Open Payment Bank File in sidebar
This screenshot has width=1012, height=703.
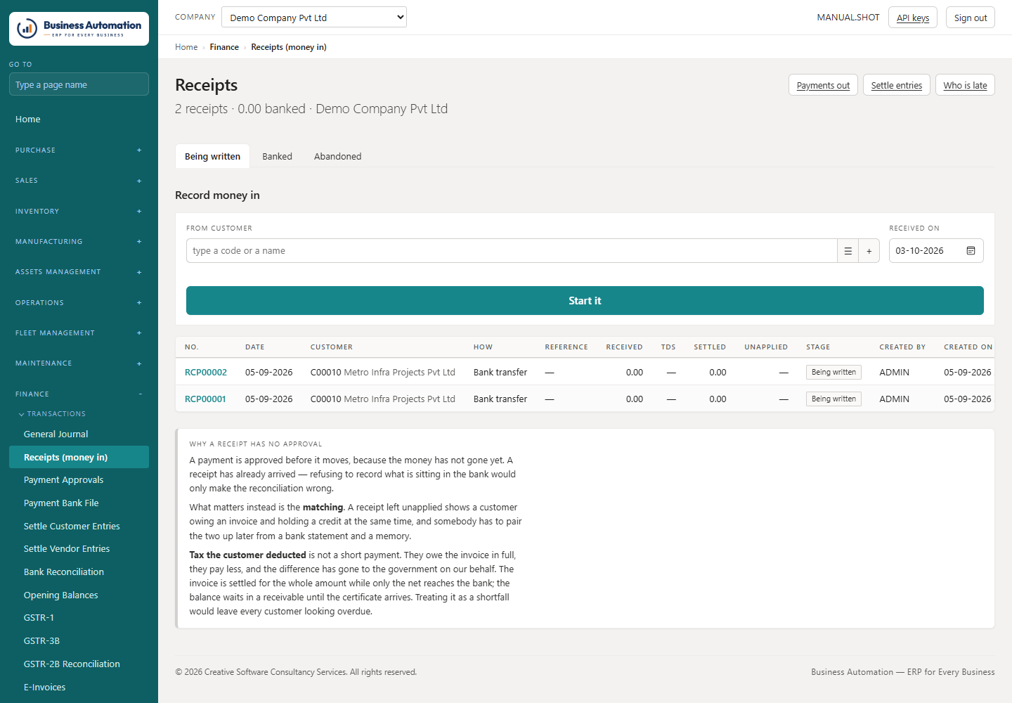click(x=79, y=503)
